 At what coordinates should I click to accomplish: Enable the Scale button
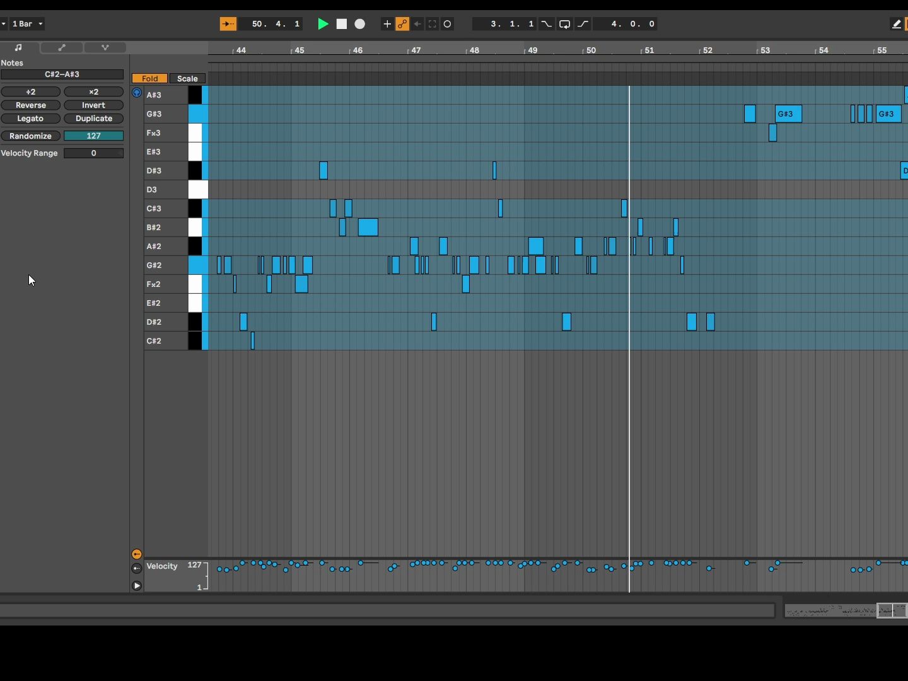pos(187,79)
